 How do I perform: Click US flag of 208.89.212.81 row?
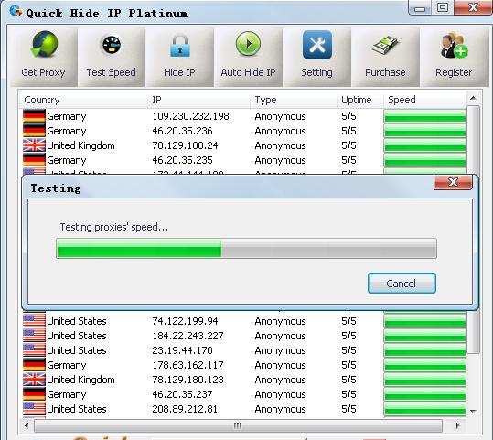pyautogui.click(x=34, y=409)
